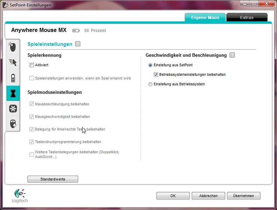Click the 50 Prozent battery text
The width and height of the screenshot is (277, 210).
(95, 30)
